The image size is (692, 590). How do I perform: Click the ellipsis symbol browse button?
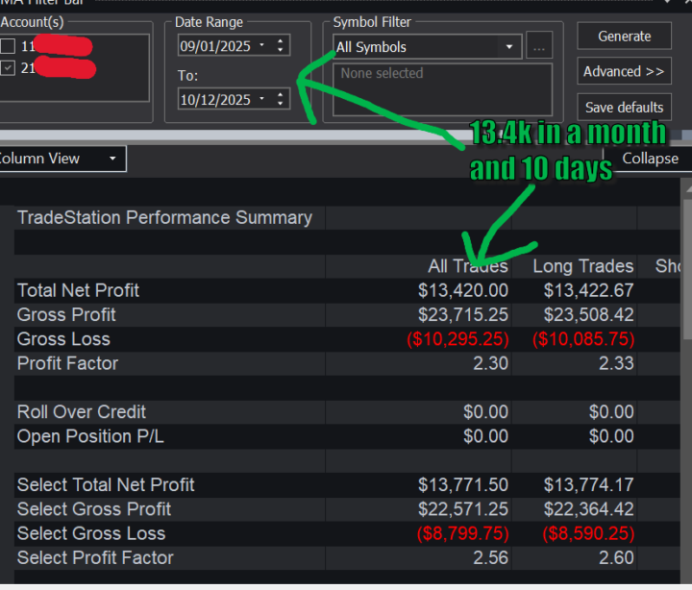539,45
